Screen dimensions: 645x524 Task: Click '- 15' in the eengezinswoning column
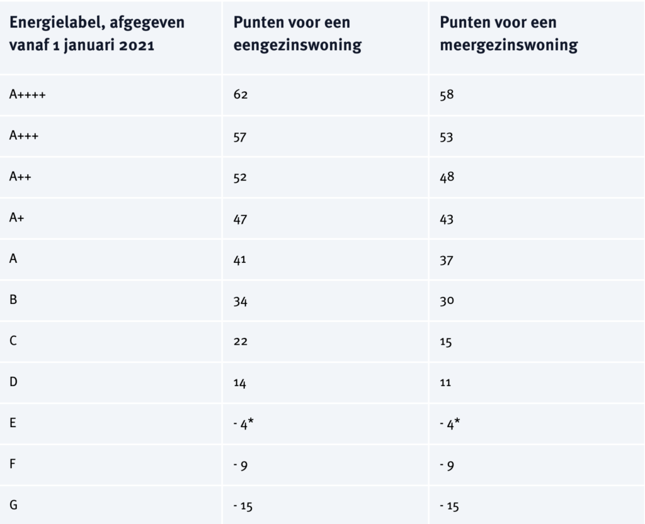(245, 507)
